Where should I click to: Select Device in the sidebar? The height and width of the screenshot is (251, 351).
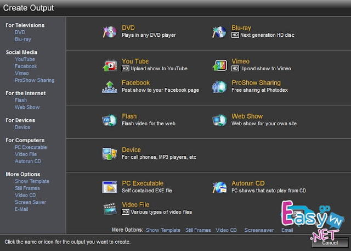[x=22, y=127]
